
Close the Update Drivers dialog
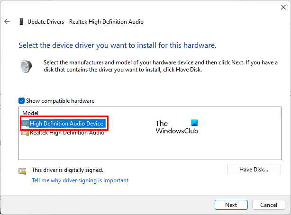280,7
